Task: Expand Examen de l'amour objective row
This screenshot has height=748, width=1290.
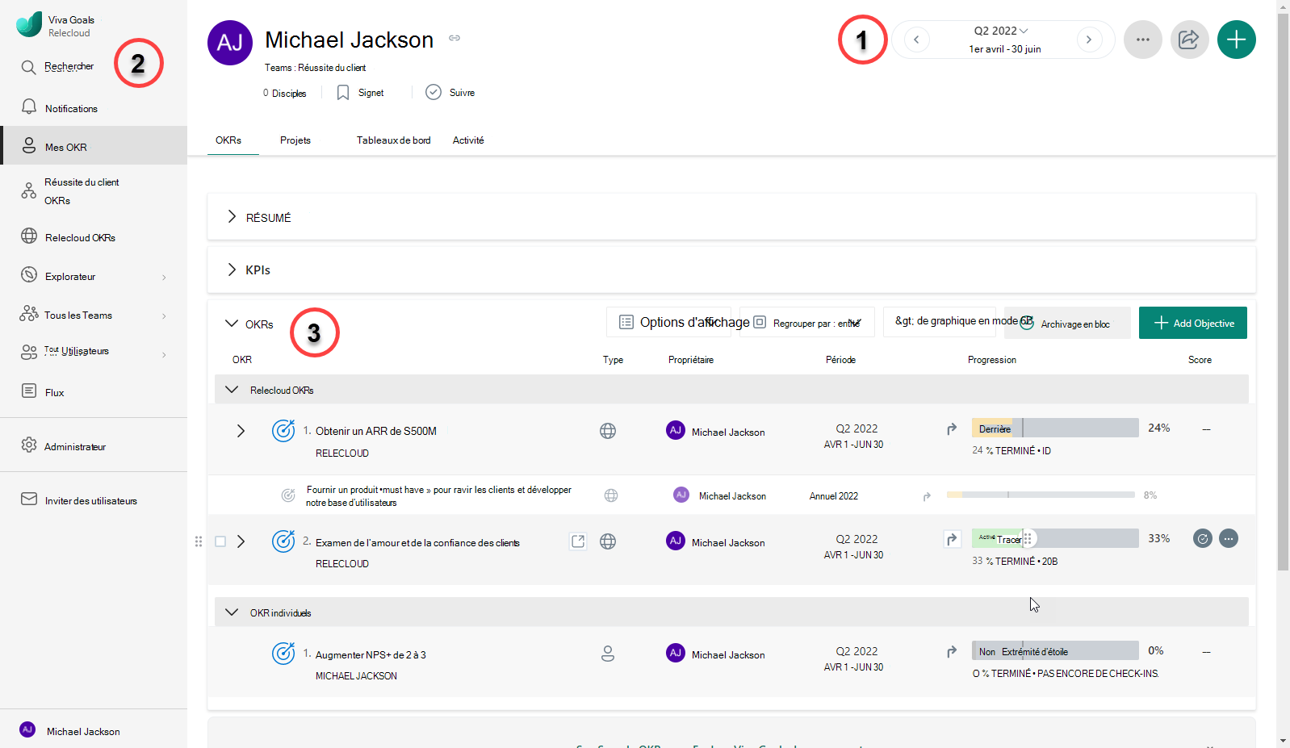Action: (241, 541)
